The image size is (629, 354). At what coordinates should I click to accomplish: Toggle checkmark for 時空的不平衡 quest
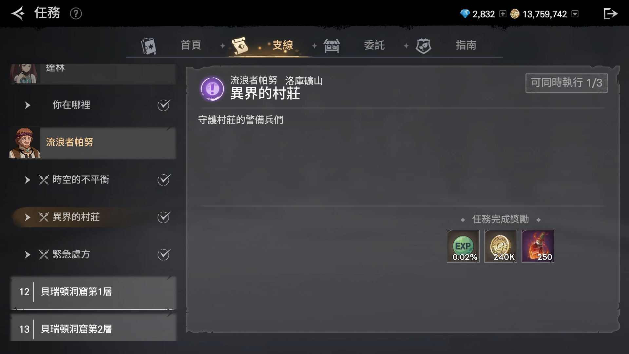[x=163, y=180]
